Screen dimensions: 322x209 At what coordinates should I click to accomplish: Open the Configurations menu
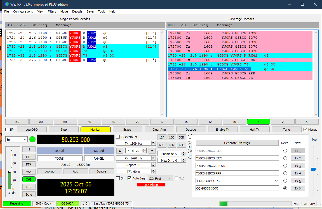tap(23, 11)
